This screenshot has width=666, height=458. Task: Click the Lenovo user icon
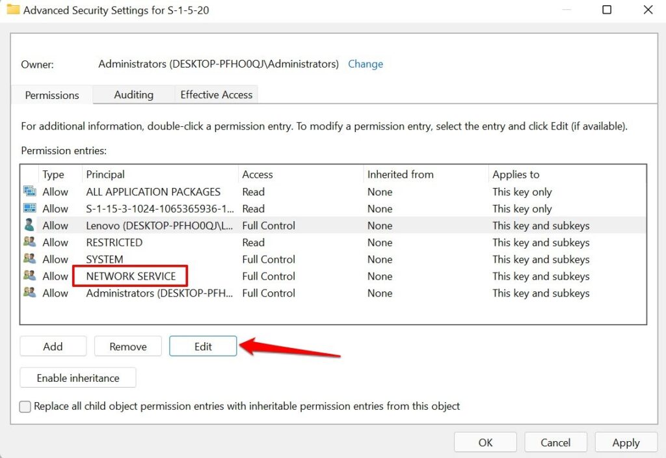(x=29, y=225)
